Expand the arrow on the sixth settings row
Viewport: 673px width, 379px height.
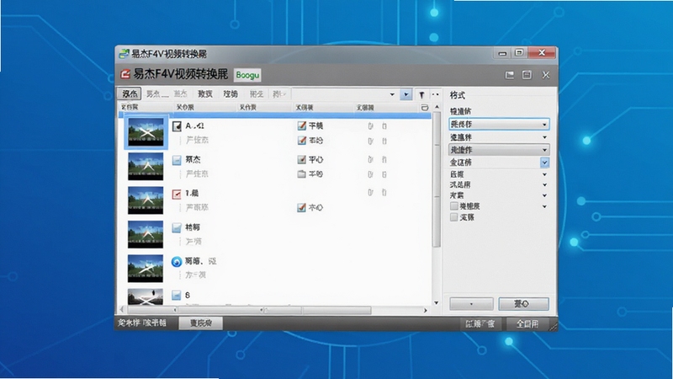544,184
